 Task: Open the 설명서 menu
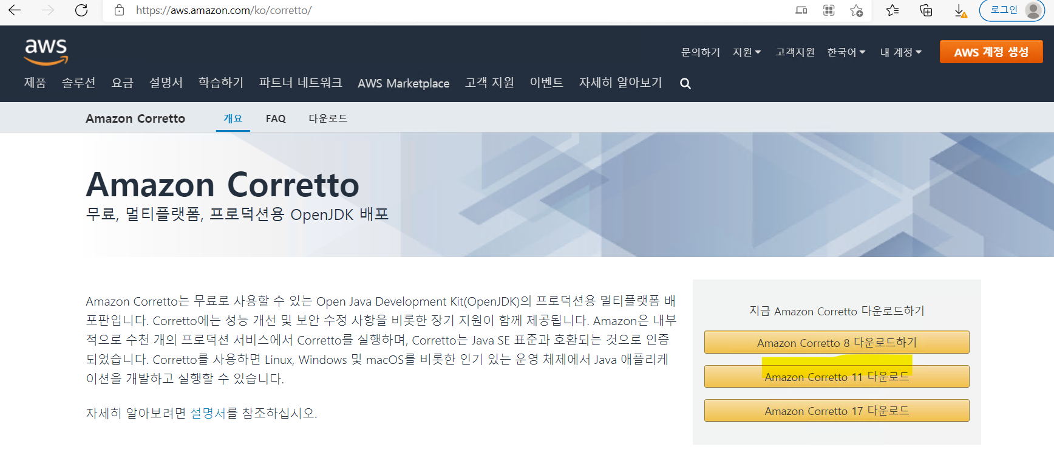166,83
